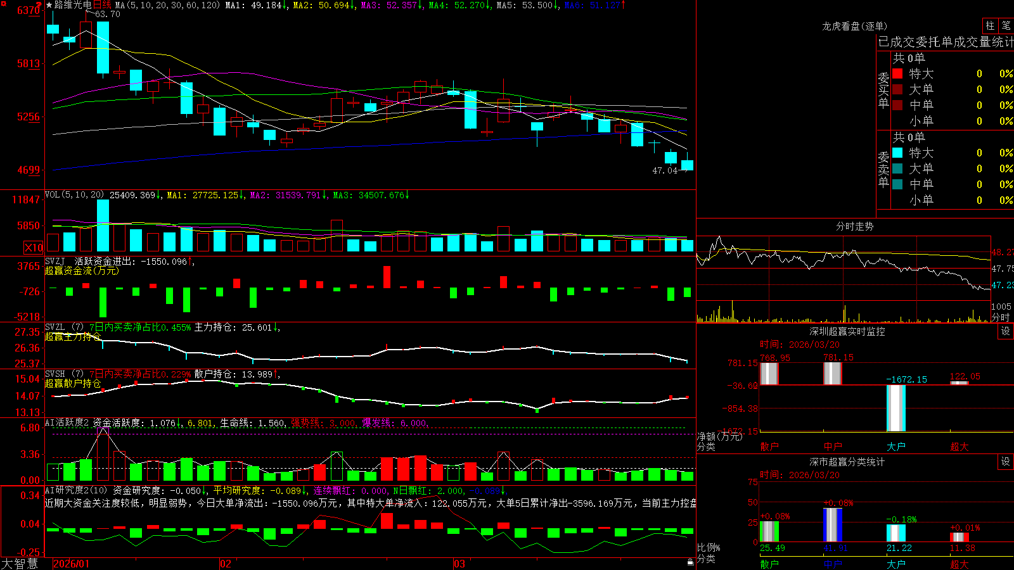Click the VOL(5,10,20) indicator label
This screenshot has width=1014, height=570.
coord(75,195)
